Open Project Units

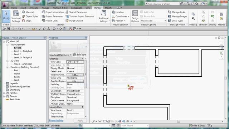click(50, 21)
